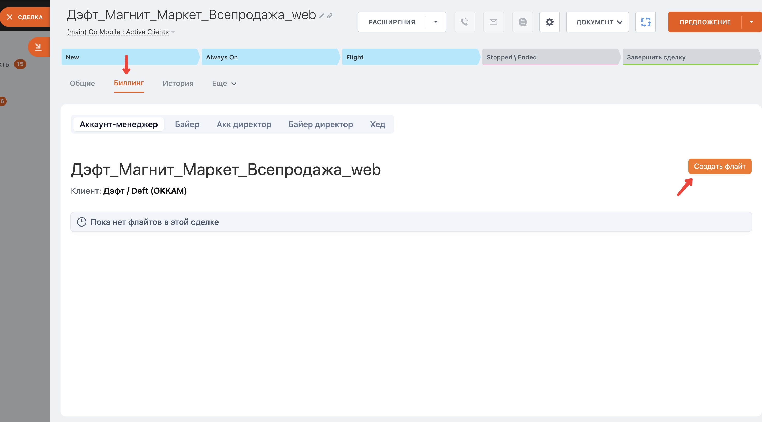762x422 pixels.
Task: Expand the РАСШИРЕНИЯ dropdown arrow
Action: click(436, 22)
